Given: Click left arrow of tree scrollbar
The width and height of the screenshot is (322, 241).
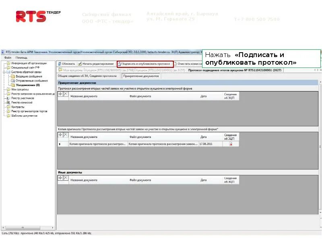Looking at the screenshot, I should pyautogui.click(x=3, y=227).
